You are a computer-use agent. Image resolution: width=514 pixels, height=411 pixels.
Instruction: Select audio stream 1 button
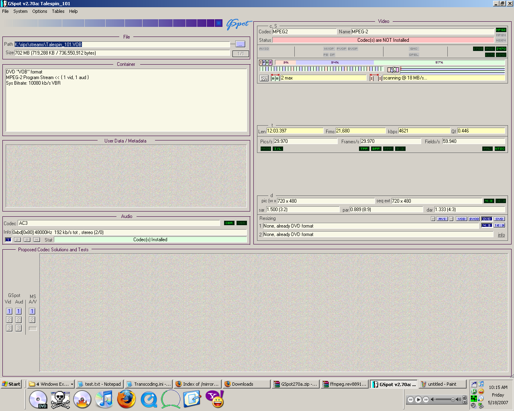point(8,240)
